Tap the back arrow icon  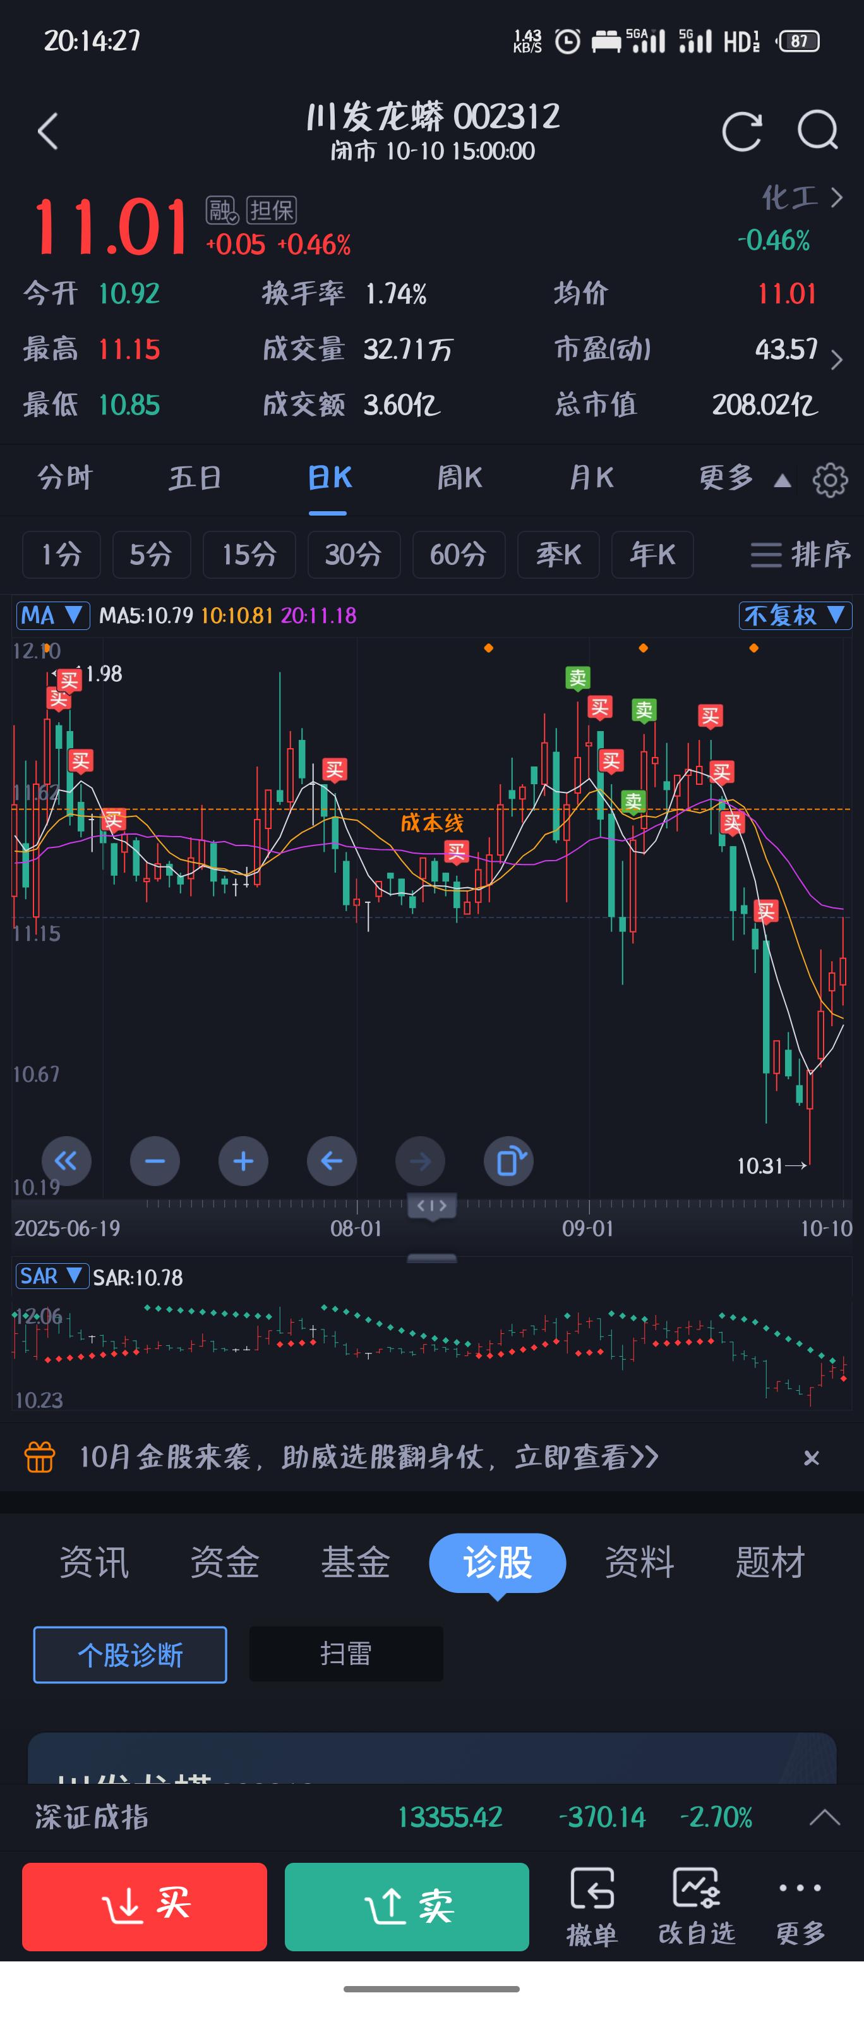49,131
